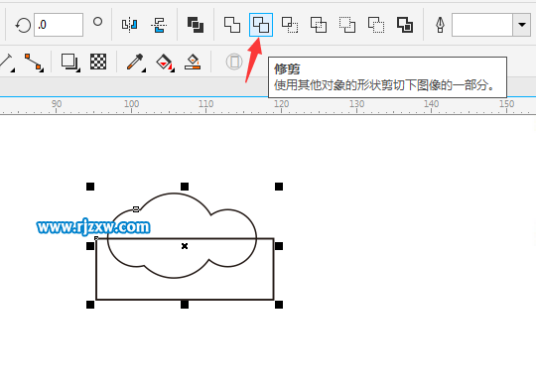This screenshot has width=536, height=389.
Task: Mirror the selection vertically
Action: [x=159, y=25]
